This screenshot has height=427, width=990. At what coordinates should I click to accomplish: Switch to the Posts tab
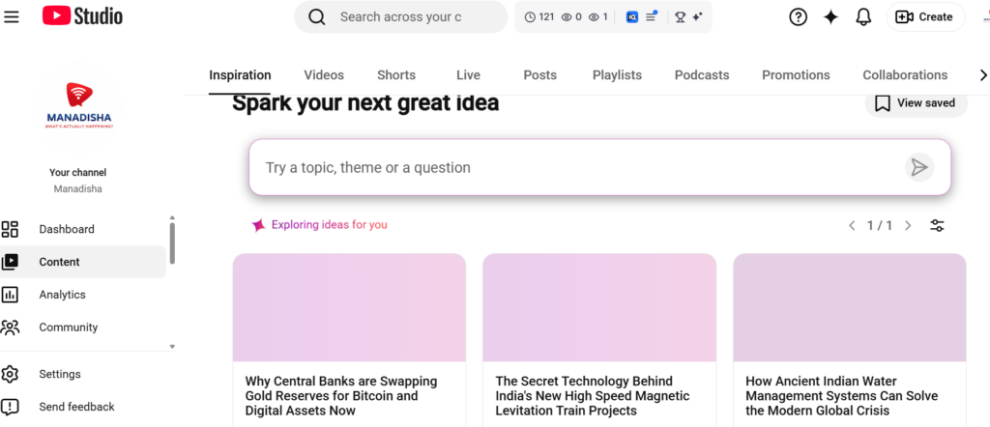click(x=539, y=75)
